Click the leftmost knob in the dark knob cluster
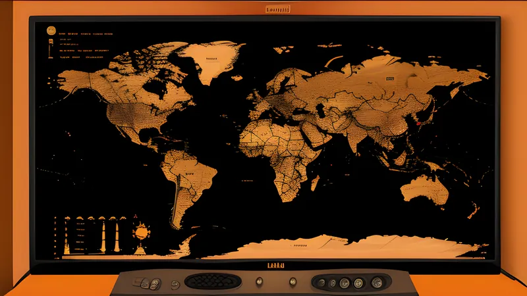 pos(321,283)
